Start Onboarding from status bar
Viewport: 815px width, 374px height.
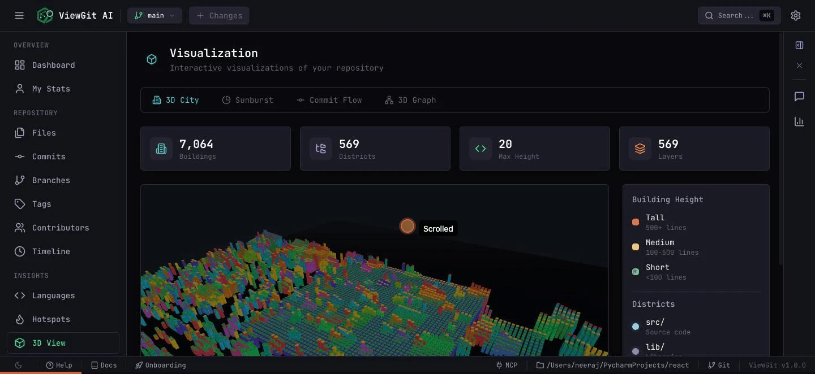[161, 365]
